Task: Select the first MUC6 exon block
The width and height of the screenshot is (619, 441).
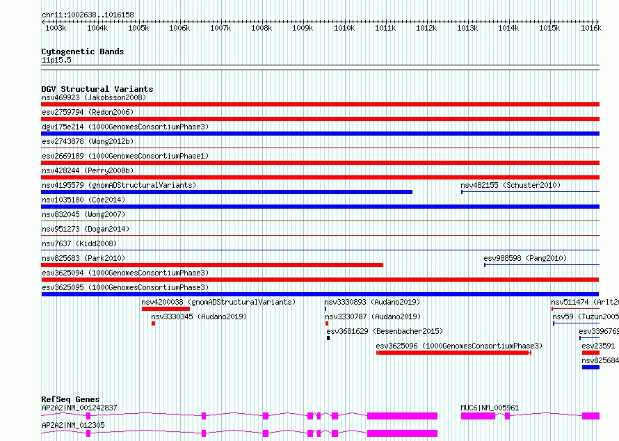Action: click(x=478, y=416)
